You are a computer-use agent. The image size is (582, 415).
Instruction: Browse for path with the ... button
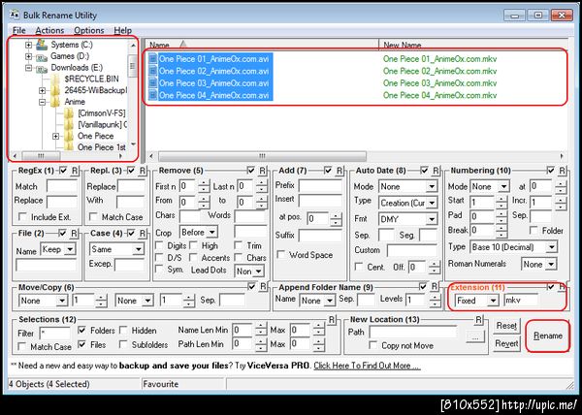pyautogui.click(x=474, y=336)
